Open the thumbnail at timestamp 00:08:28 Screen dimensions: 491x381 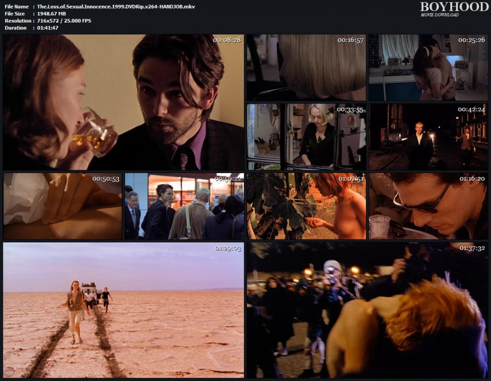[123, 103]
